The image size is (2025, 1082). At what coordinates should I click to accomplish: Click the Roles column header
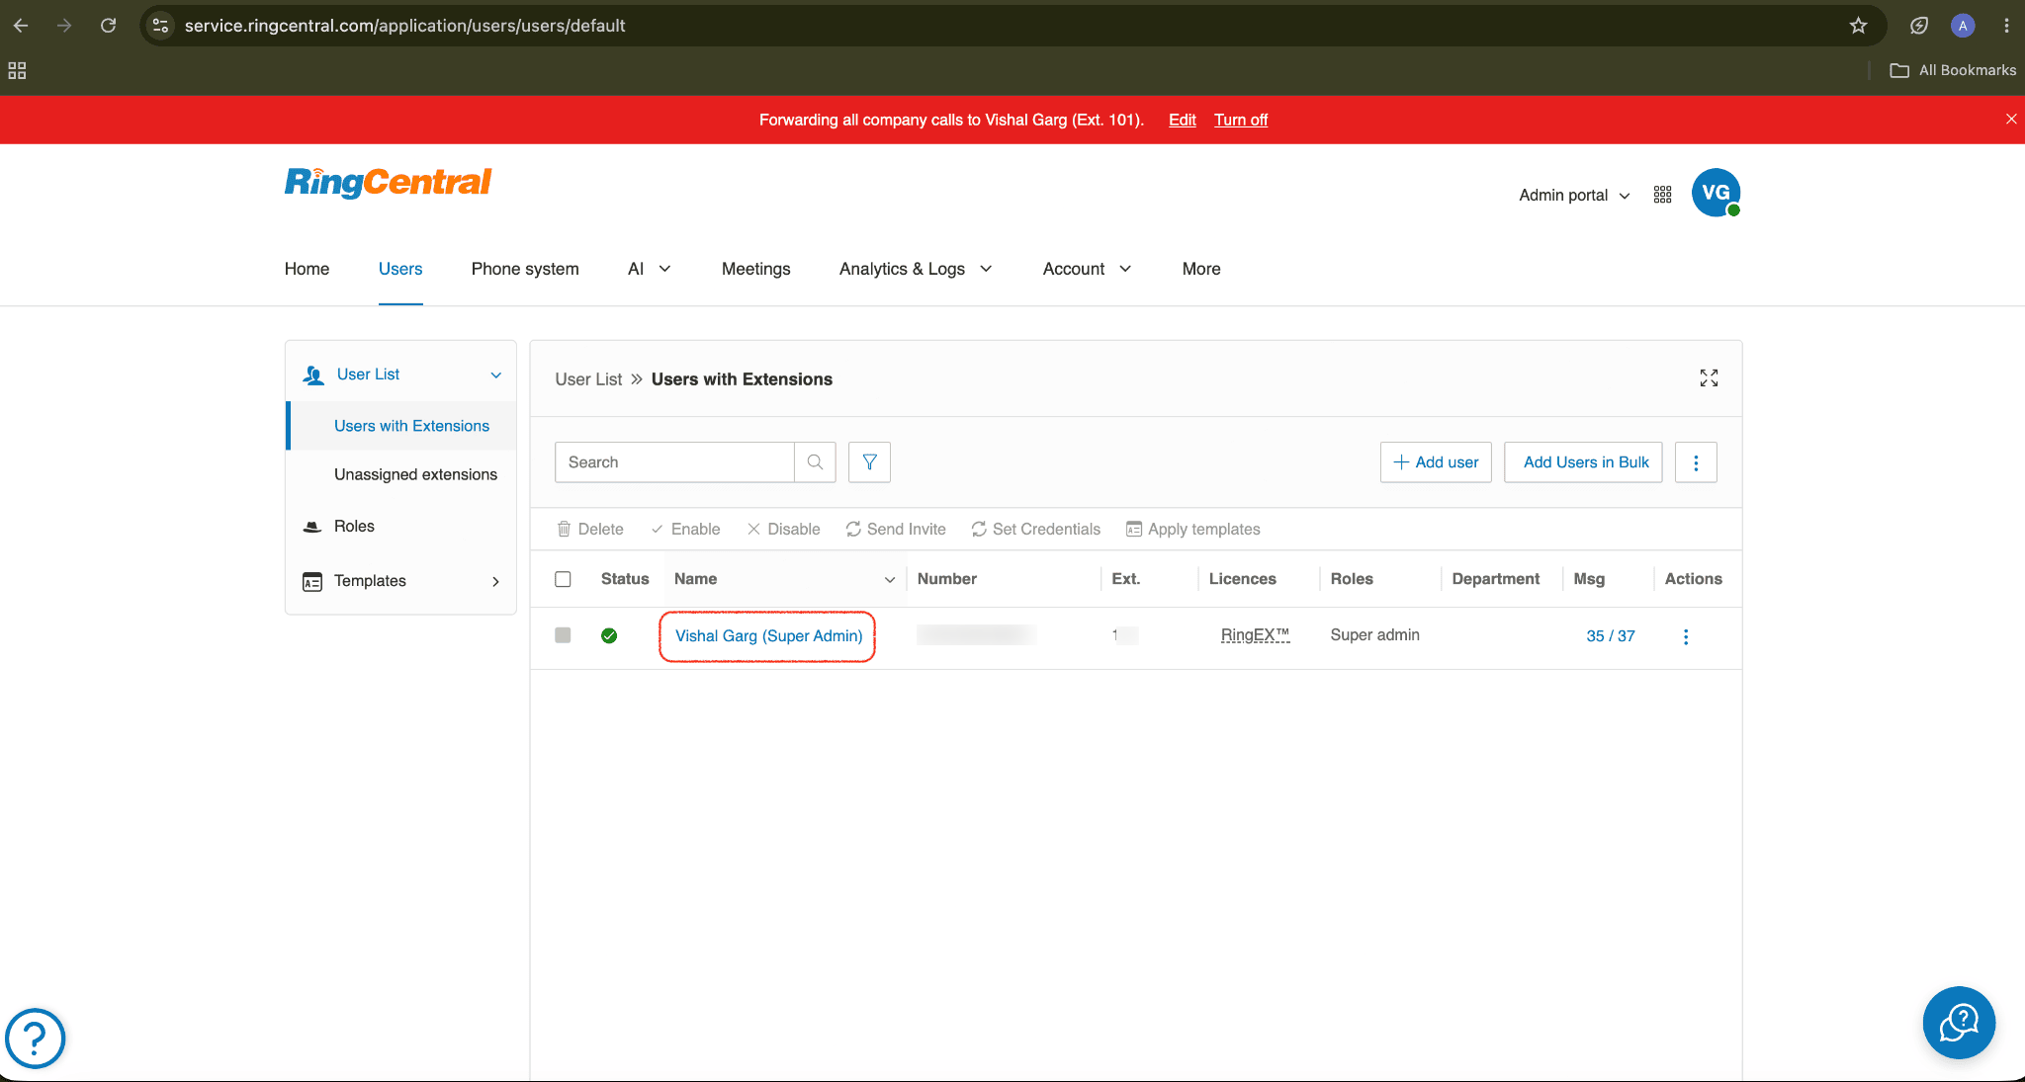[x=1352, y=579]
